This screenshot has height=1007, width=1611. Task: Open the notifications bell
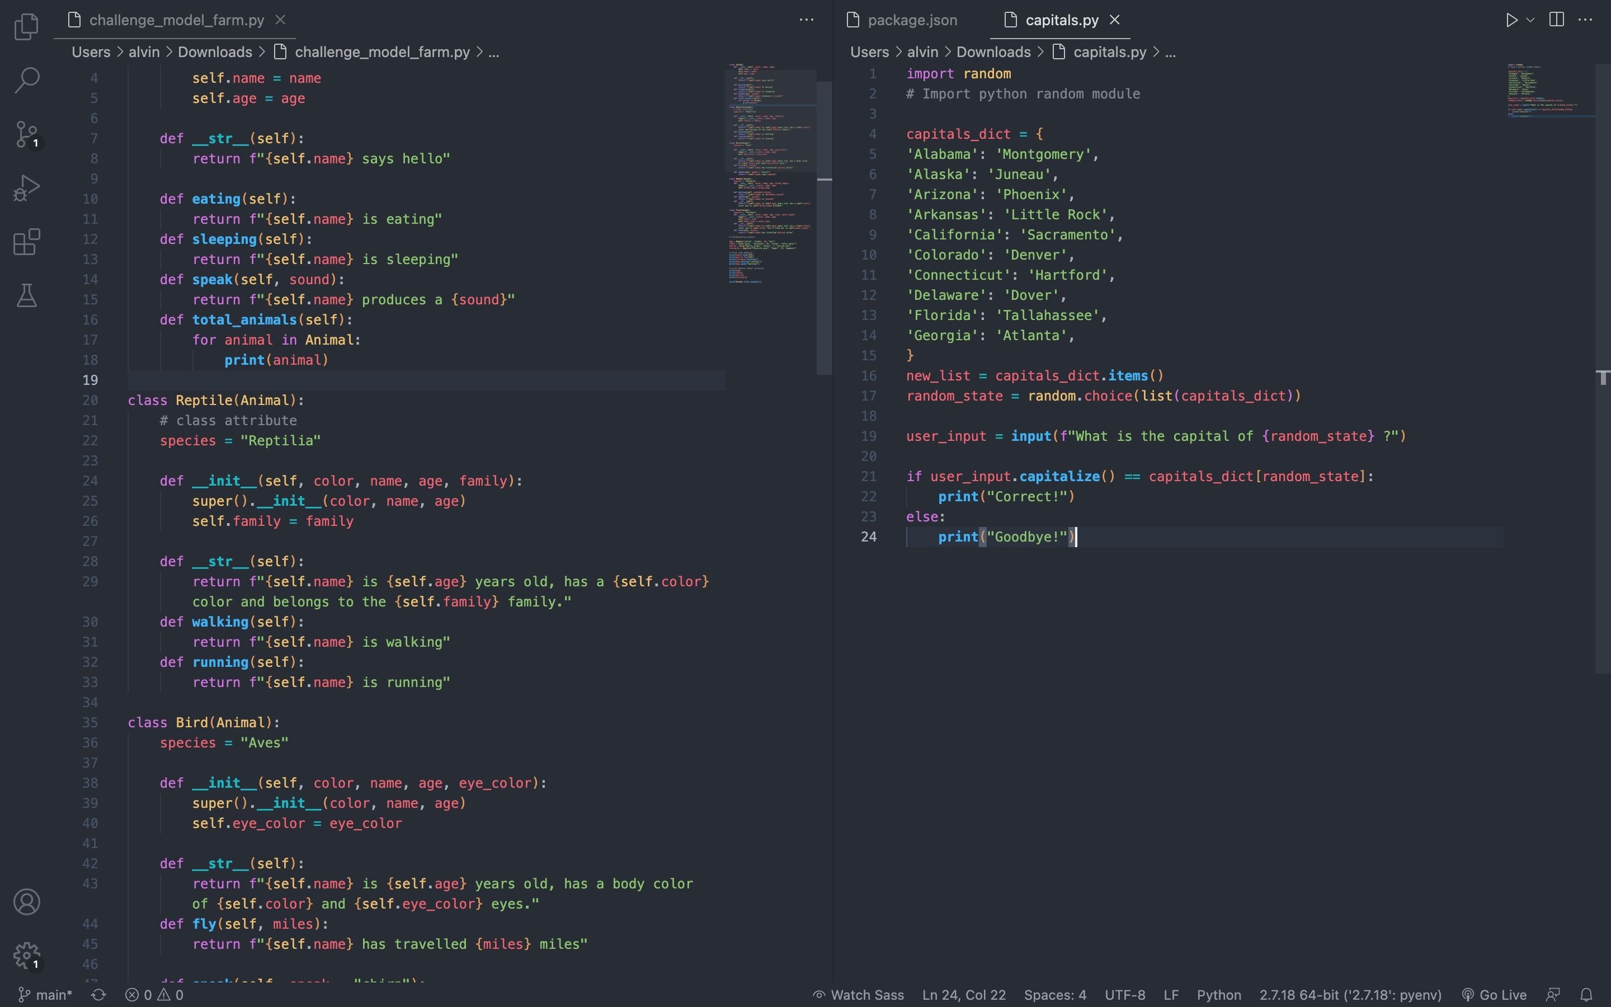1586,995
